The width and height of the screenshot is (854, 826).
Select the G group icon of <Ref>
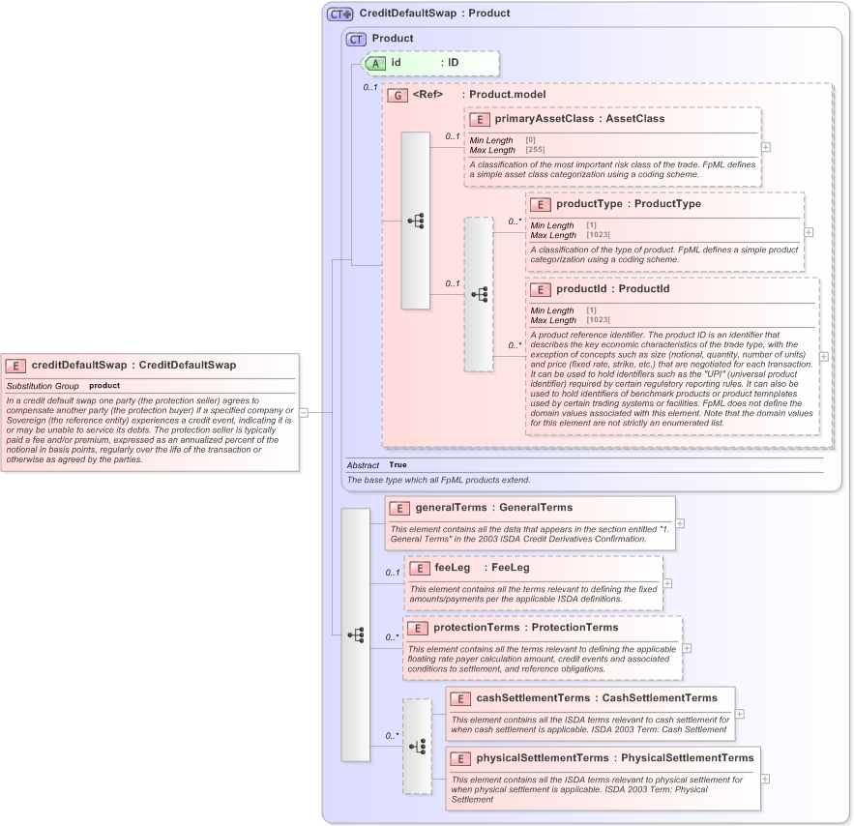click(x=398, y=95)
